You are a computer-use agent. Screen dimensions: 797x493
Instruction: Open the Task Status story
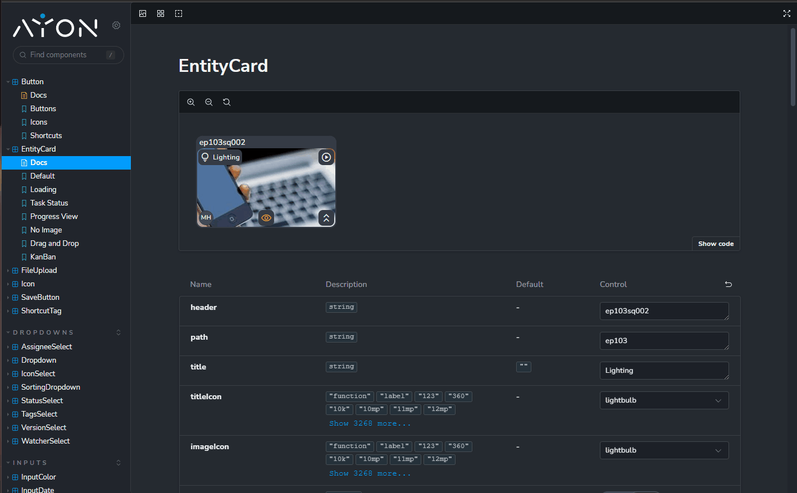[49, 203]
